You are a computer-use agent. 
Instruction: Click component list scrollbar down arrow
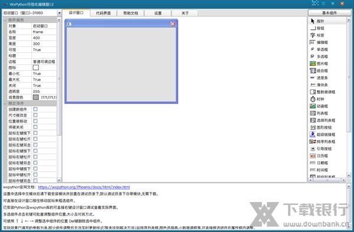click(x=349, y=175)
